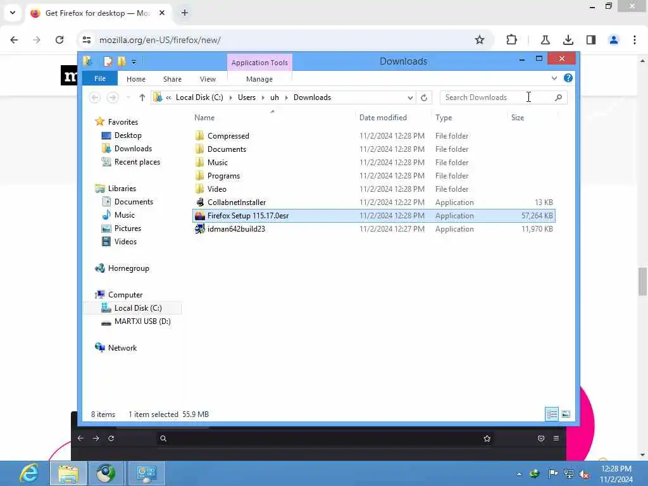Switch to the Home ribbon tab

(x=135, y=79)
